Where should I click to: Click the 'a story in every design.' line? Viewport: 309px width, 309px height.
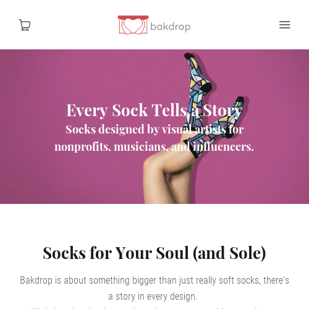(x=153, y=297)
